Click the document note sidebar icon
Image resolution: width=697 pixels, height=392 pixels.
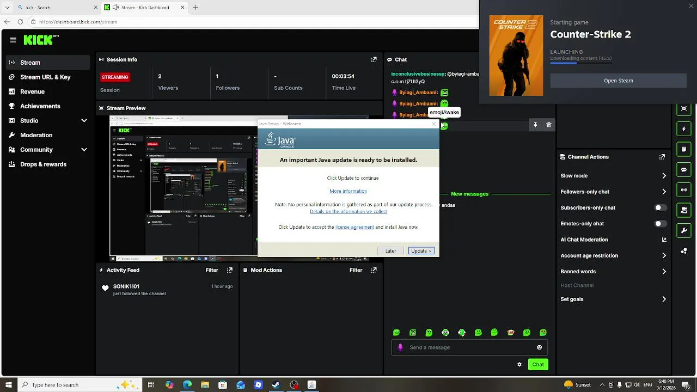(684, 149)
